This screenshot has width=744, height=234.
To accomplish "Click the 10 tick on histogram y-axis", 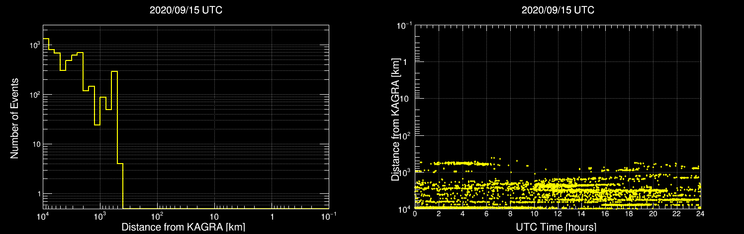I will [x=36, y=145].
